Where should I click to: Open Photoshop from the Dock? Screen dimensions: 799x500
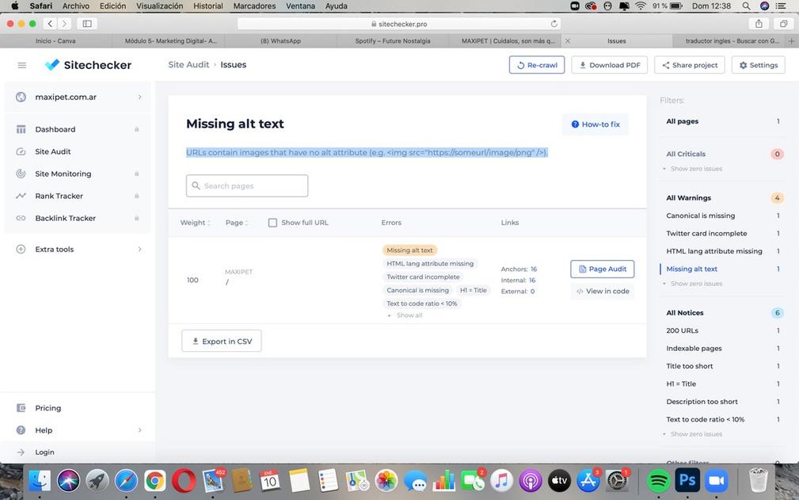[x=687, y=481]
